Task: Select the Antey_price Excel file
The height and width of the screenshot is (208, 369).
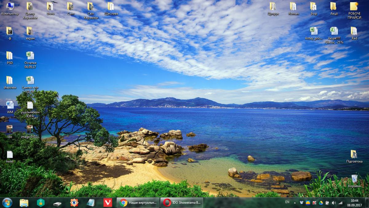Action: [x=314, y=33]
